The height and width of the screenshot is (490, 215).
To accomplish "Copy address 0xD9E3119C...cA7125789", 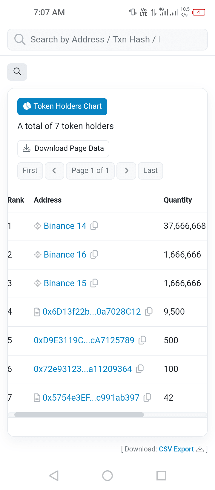I will click(x=142, y=340).
